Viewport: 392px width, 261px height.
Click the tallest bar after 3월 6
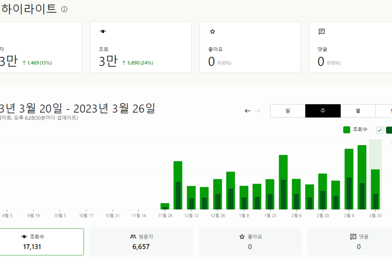tap(362, 177)
